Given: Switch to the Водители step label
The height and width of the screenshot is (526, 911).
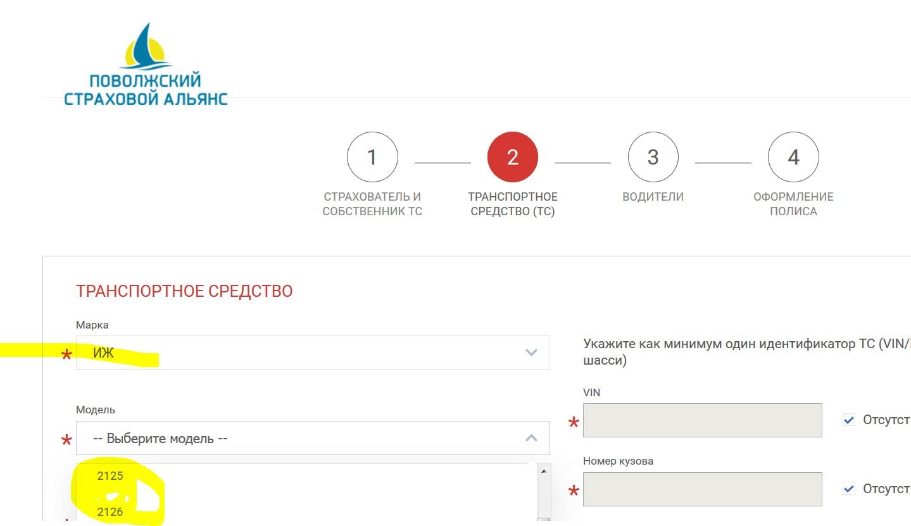Looking at the screenshot, I should click(653, 197).
